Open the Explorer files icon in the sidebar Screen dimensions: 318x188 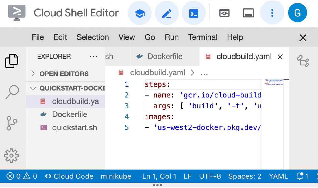tap(12, 61)
